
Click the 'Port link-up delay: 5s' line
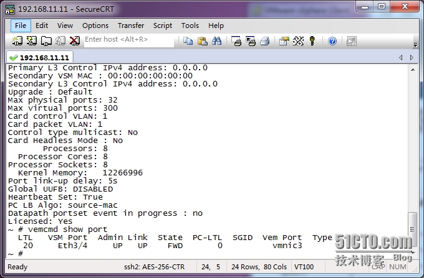[63, 181]
